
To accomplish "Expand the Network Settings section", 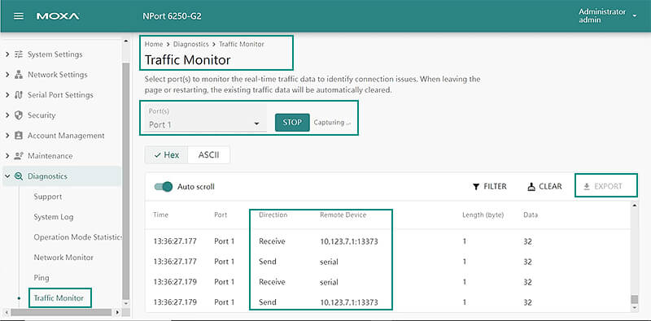I will [x=7, y=75].
